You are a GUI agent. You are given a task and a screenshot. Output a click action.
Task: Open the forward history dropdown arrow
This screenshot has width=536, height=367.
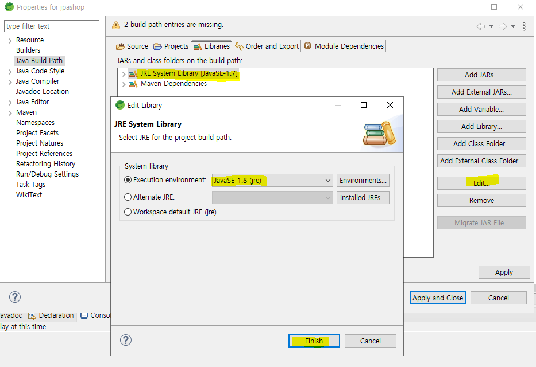(513, 26)
